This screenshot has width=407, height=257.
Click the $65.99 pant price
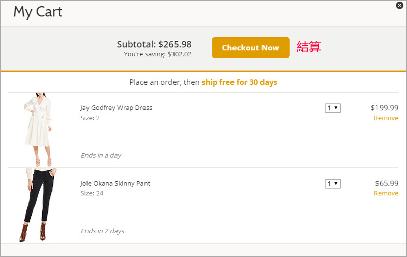(387, 184)
